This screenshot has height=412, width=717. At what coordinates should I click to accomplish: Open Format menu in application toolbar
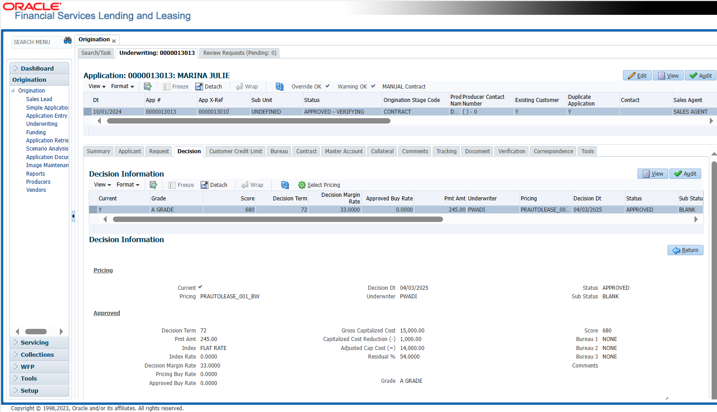(122, 86)
